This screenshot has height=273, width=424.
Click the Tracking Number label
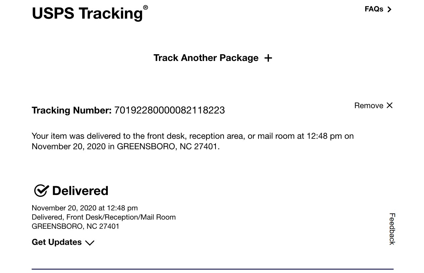click(x=72, y=110)
